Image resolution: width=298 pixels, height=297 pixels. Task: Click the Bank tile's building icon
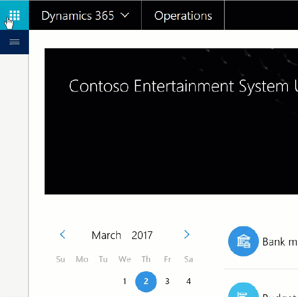point(243,241)
